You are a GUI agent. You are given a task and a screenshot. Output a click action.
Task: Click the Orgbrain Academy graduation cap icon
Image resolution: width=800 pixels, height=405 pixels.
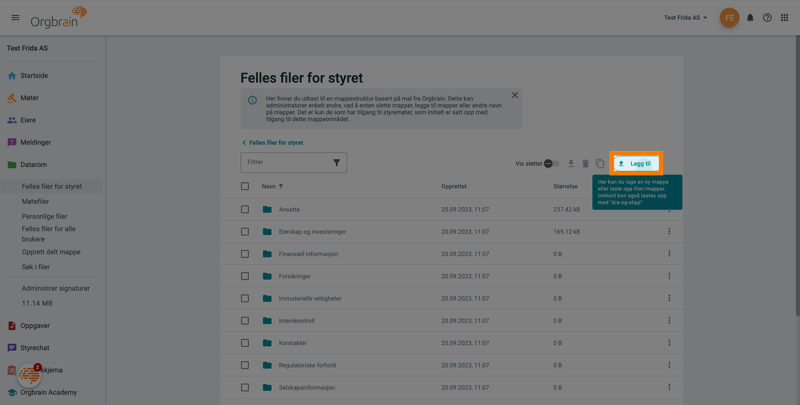click(12, 393)
